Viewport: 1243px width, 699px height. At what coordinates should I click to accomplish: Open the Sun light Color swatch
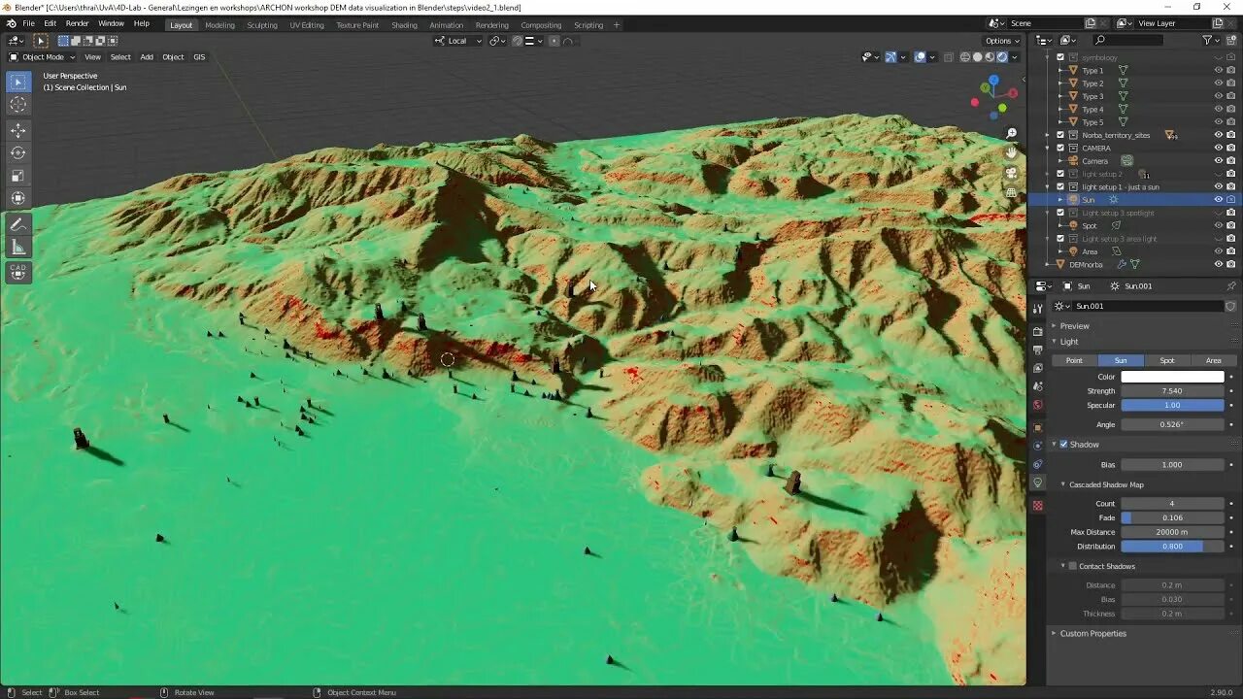pyautogui.click(x=1172, y=376)
